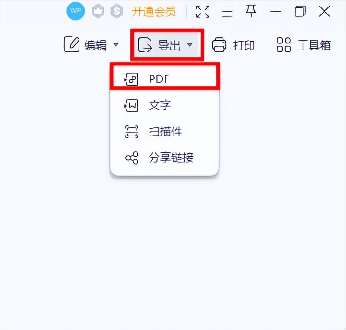Click the 打印 print button

233,45
